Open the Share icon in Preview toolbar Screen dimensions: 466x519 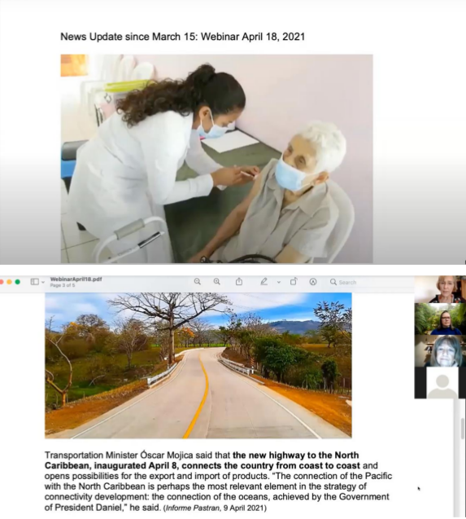239,282
